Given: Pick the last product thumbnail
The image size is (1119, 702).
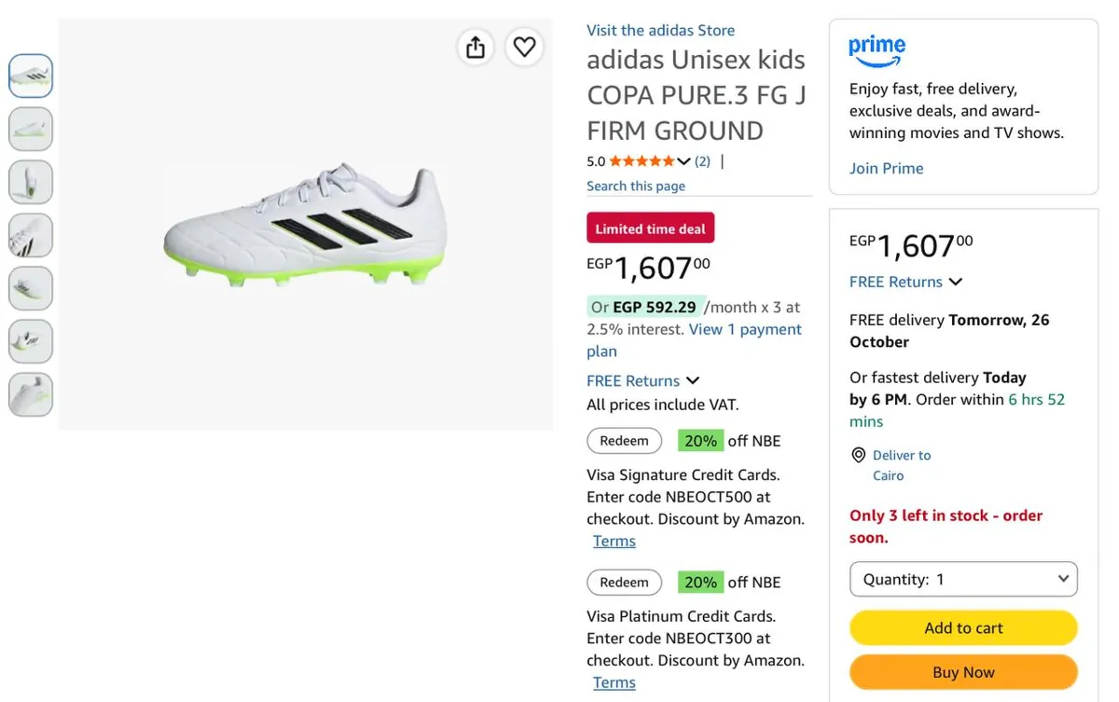Looking at the screenshot, I should pyautogui.click(x=31, y=394).
